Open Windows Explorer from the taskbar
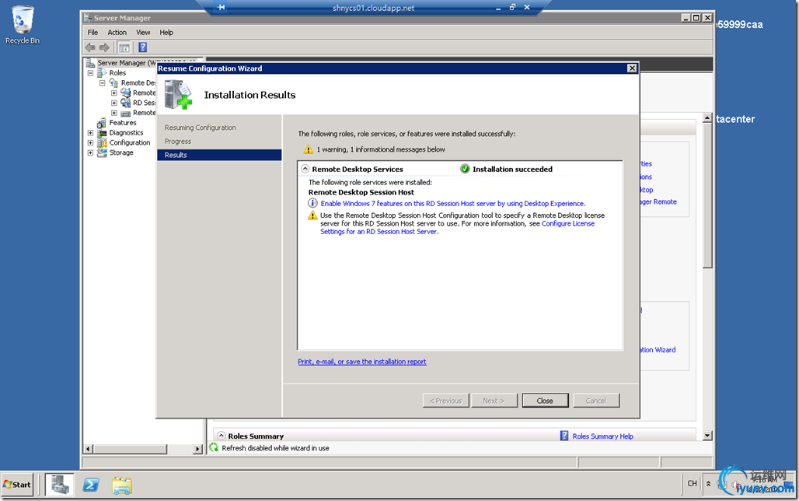 pyautogui.click(x=122, y=485)
